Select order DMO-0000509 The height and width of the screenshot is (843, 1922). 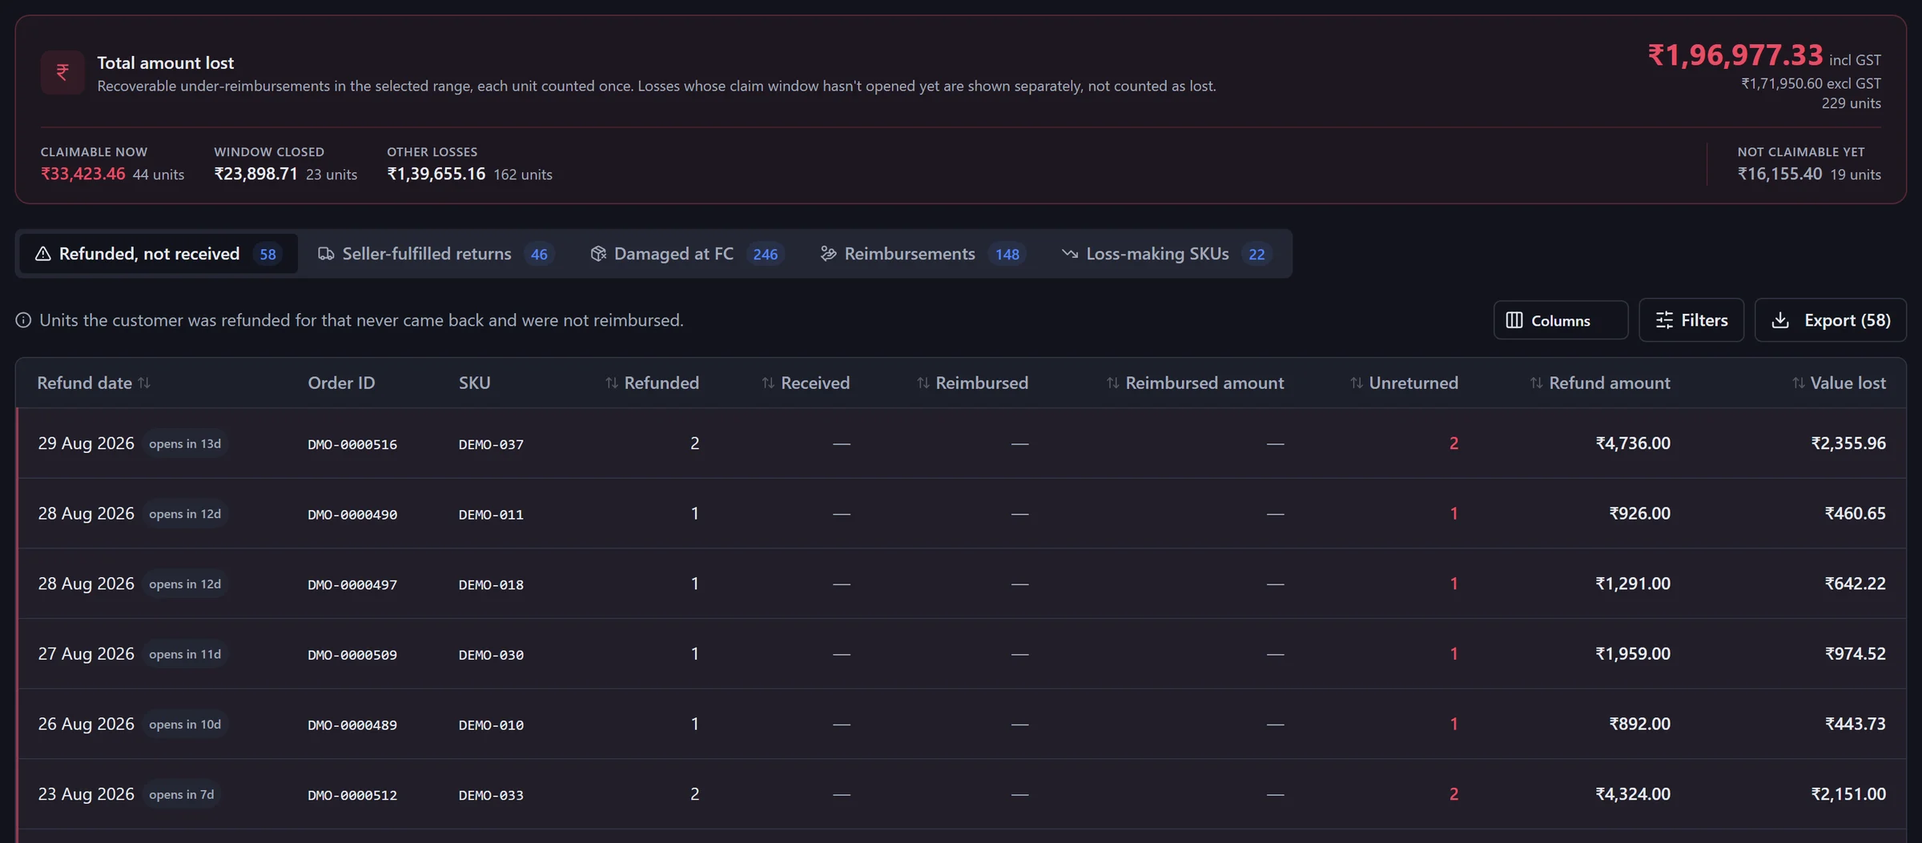pos(352,655)
